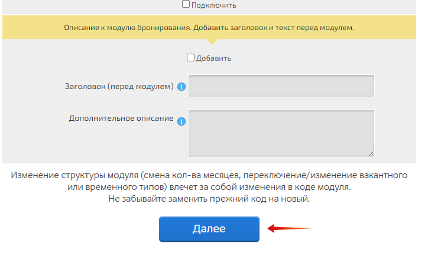Grab the textarea resize handle corner
Screen dimensions: 441x253
pyautogui.click(x=371, y=154)
